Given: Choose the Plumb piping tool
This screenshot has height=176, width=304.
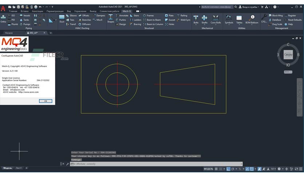Looking at the screenshot, I should click(x=13, y=24).
